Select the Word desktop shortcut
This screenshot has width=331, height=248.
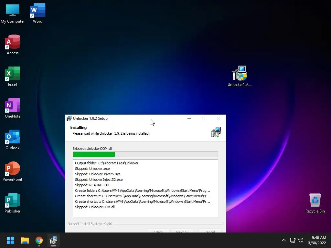pos(37,13)
